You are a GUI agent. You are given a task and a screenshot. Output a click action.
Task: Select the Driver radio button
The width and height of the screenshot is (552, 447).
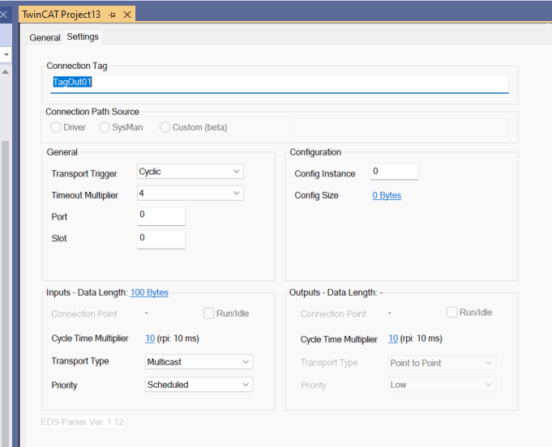click(56, 127)
